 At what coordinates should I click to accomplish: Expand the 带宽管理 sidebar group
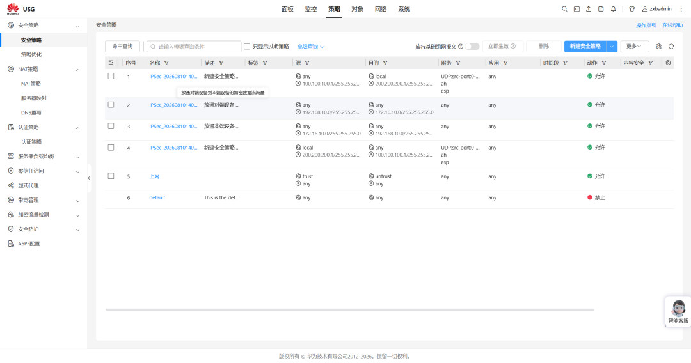coord(77,201)
